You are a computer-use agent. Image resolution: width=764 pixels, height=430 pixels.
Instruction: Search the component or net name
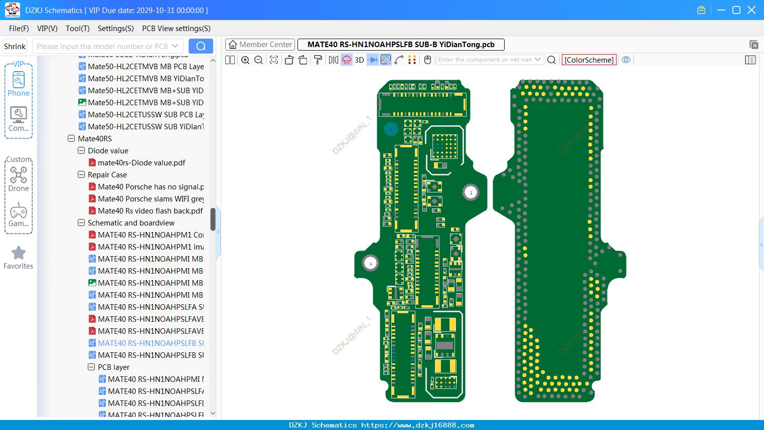551,60
